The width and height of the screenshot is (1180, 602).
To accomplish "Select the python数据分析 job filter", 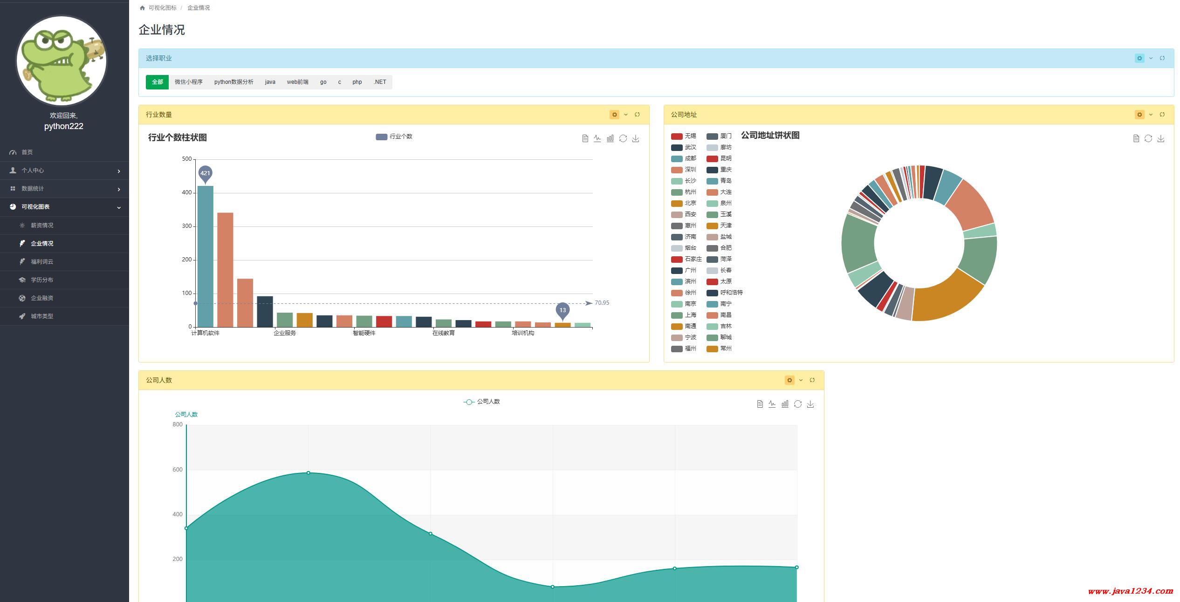I will point(233,82).
